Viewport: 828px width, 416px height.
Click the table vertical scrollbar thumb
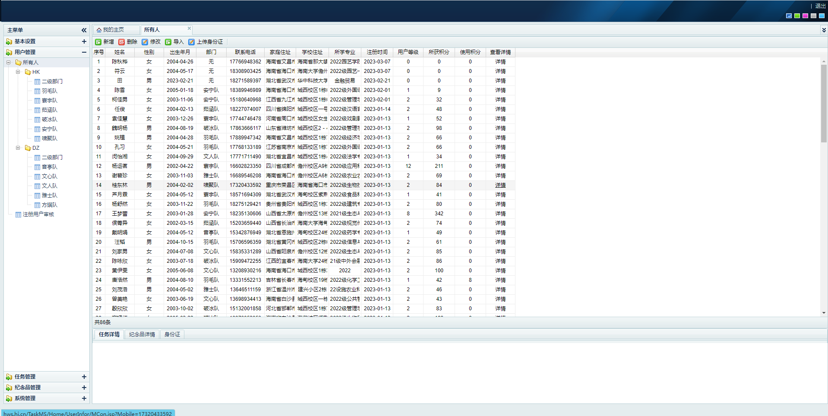coord(824,104)
